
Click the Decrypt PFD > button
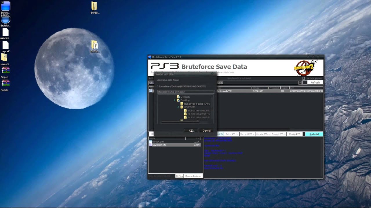pyautogui.click(x=247, y=134)
